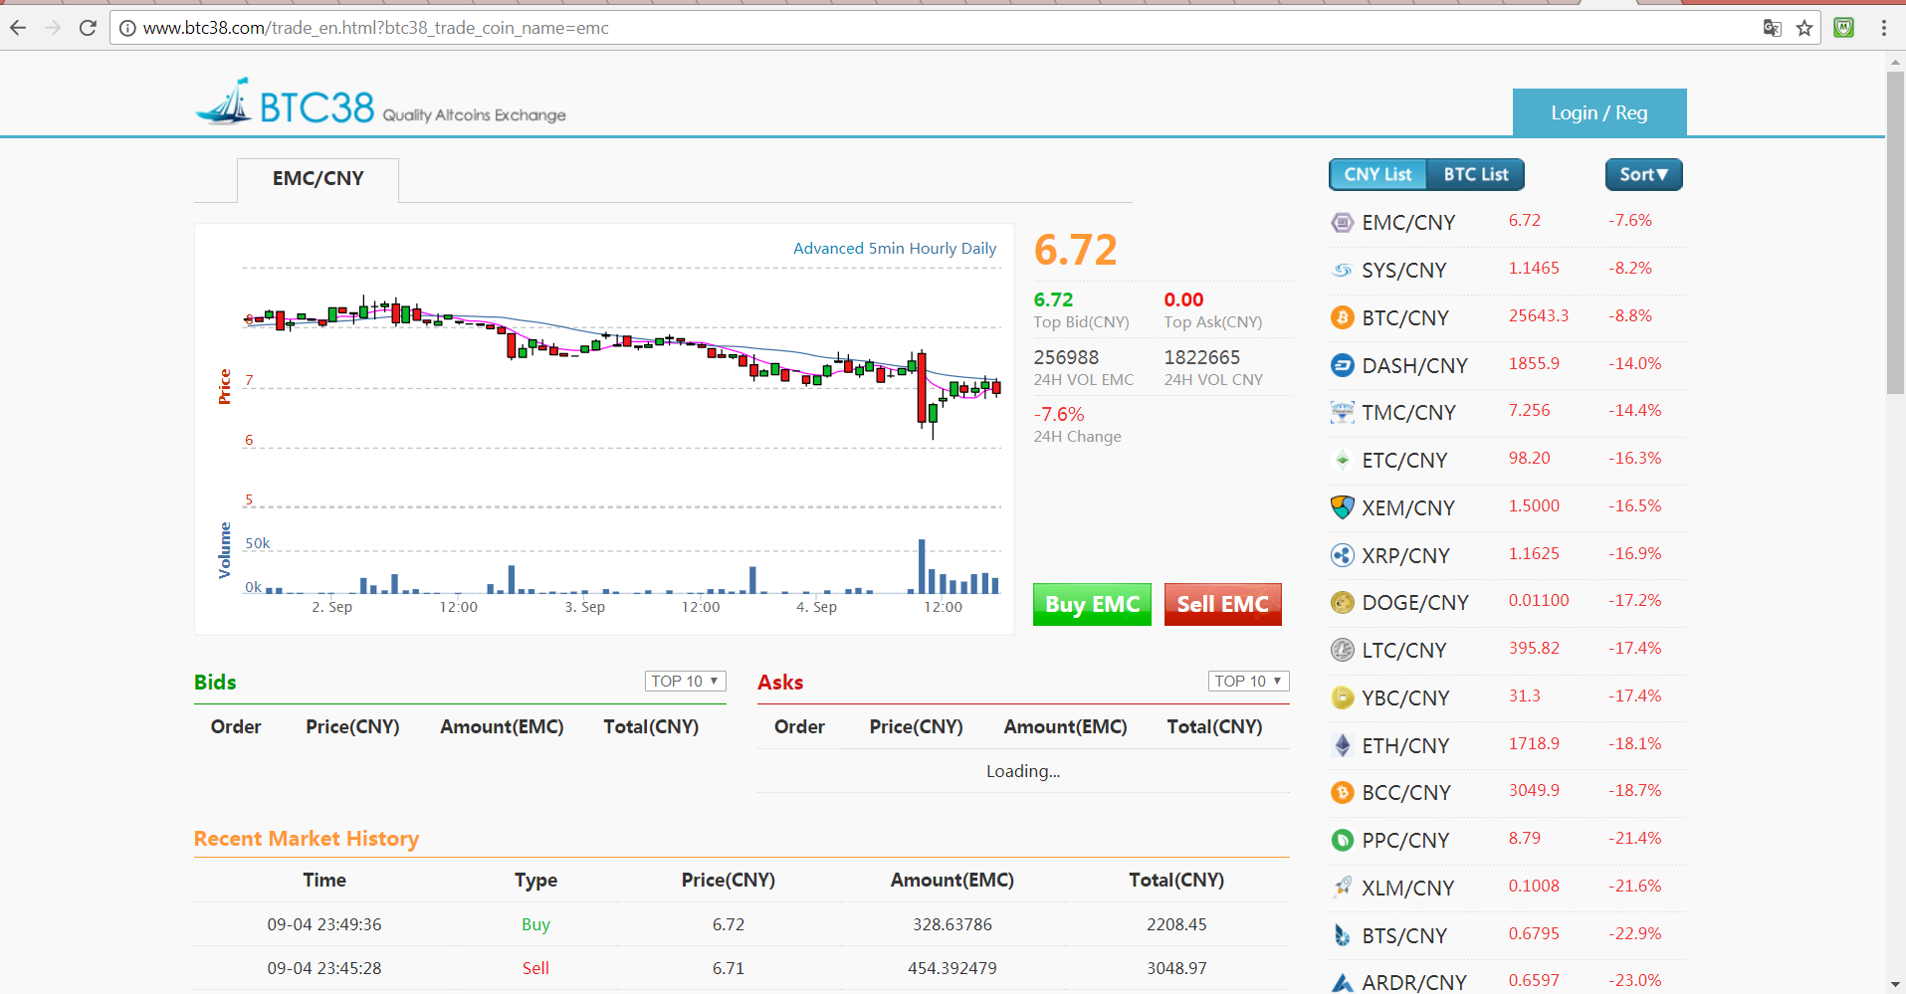This screenshot has height=994, width=1906.
Task: Open the ETH/CNY market
Action: tap(1405, 746)
